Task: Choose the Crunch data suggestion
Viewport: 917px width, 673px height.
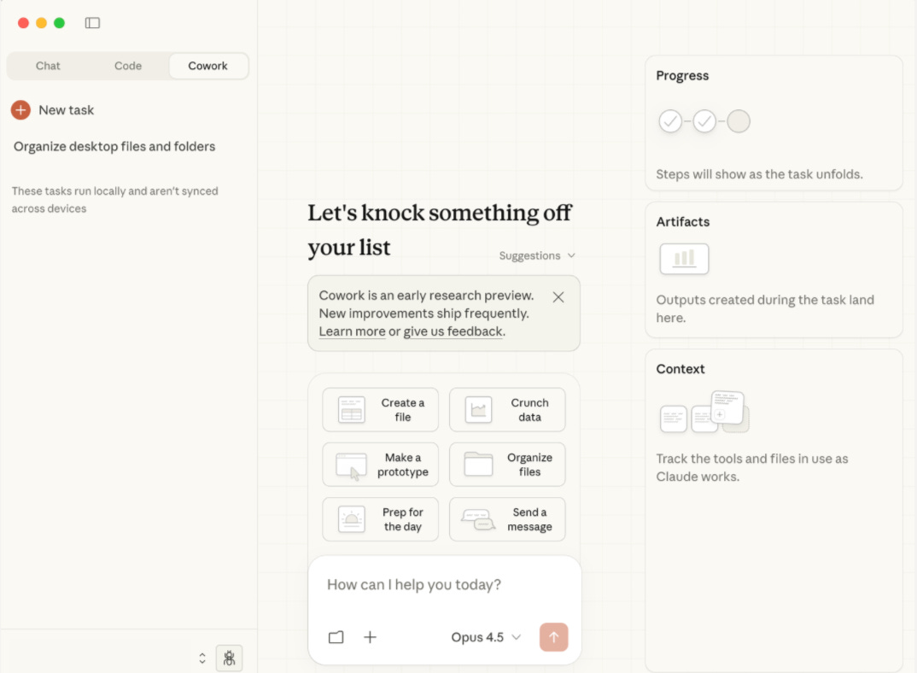Action: 507,410
